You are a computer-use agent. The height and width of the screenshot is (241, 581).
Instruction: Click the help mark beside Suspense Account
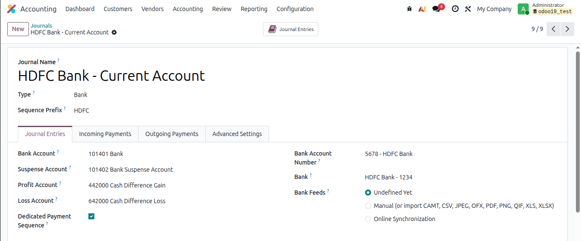pos(70,168)
